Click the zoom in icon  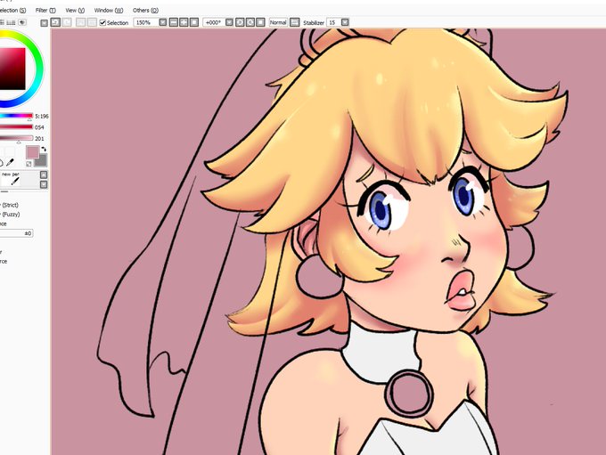(x=184, y=22)
